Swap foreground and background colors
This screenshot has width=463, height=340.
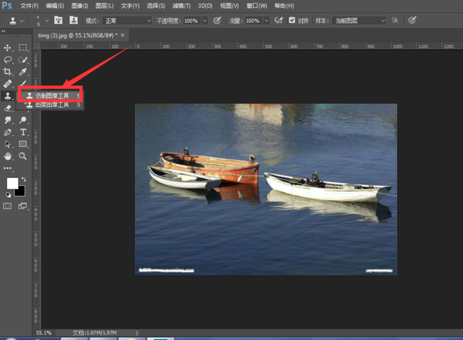23,179
